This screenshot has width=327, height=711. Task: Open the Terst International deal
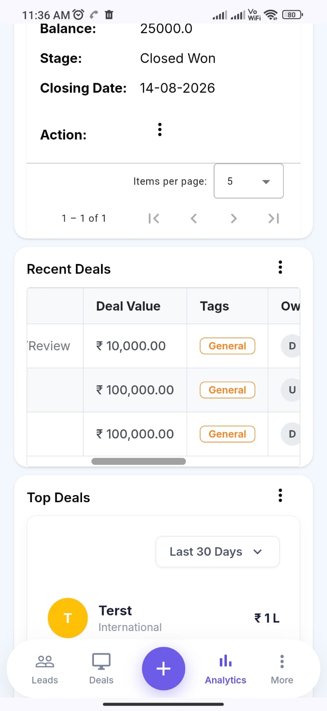click(x=163, y=618)
